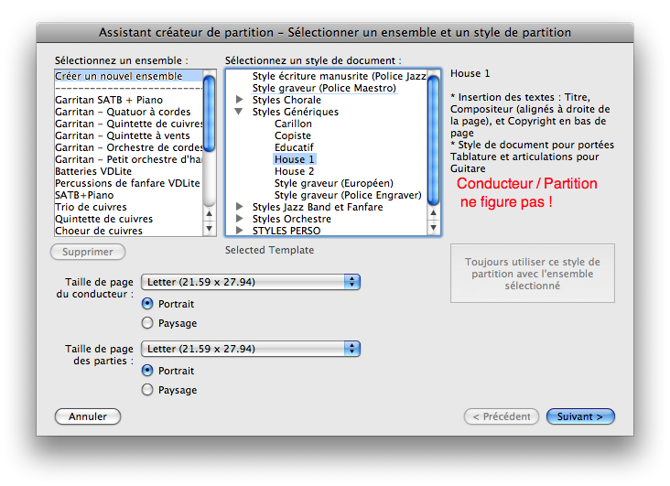The height and width of the screenshot is (486, 670).
Task: Open the conductor page size dropdown
Action: point(251,282)
